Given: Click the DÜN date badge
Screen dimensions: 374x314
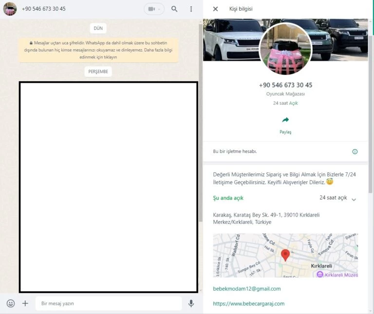Looking at the screenshot, I should 98,28.
